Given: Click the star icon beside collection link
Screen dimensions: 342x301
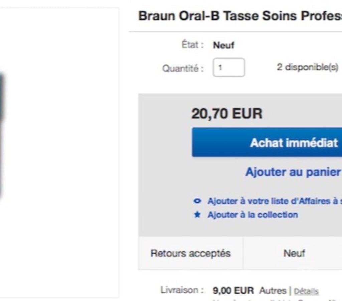Looking at the screenshot, I should pos(197,215).
